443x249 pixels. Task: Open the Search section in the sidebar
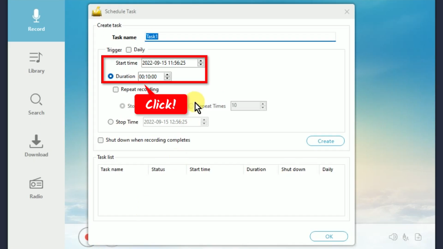[36, 104]
